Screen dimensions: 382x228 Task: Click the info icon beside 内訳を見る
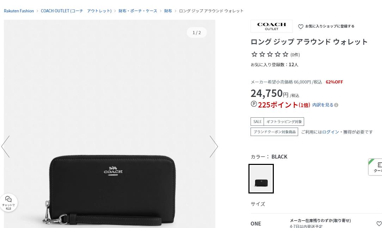point(336,105)
